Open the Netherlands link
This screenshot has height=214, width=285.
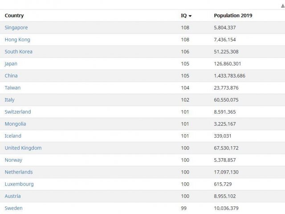click(x=19, y=172)
